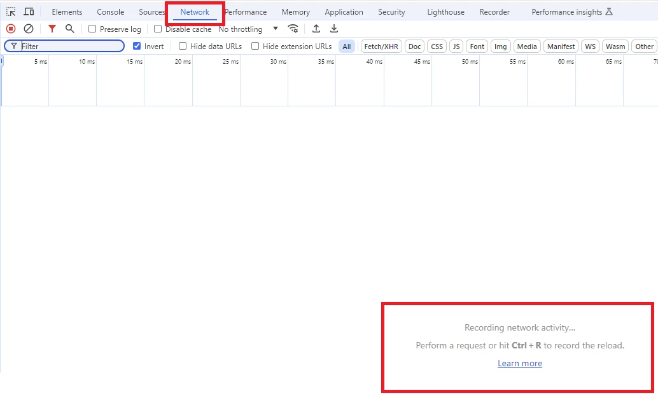Switch to the Elements tab

[x=67, y=12]
